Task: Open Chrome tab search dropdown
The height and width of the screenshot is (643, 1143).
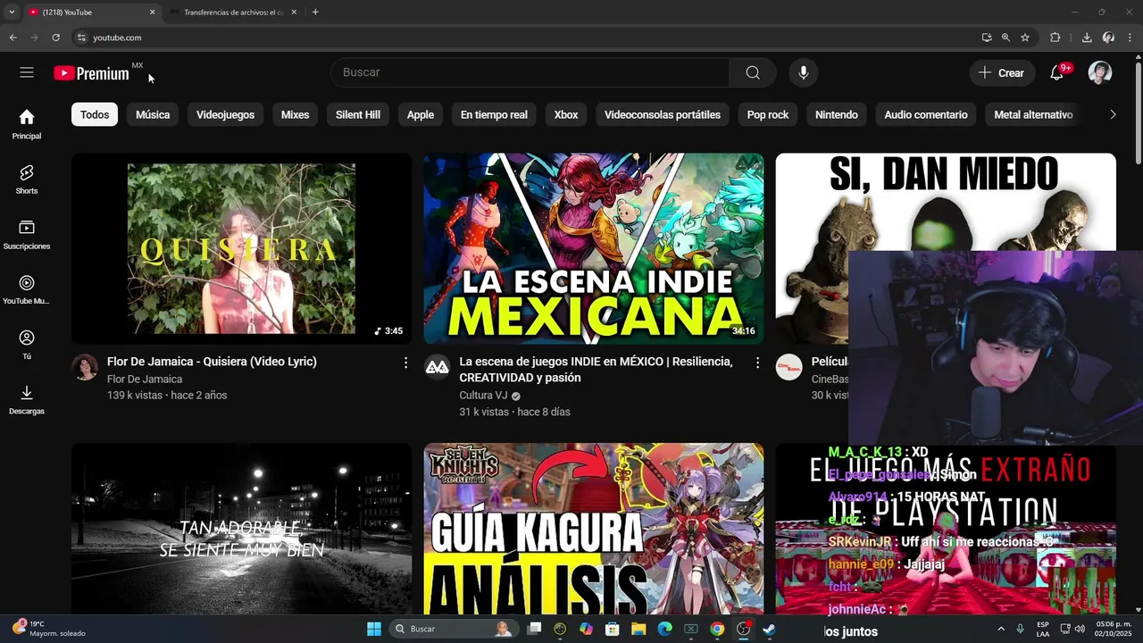Action: (x=12, y=12)
